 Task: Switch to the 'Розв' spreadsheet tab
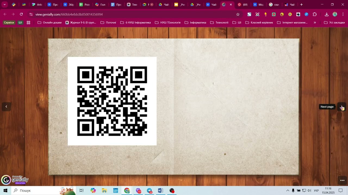(x=84, y=5)
